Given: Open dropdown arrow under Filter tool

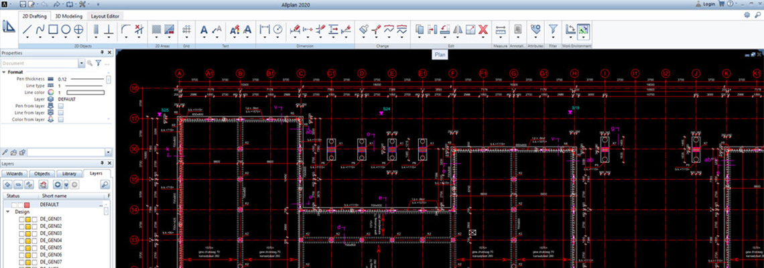Looking at the screenshot, I should tap(552, 38).
